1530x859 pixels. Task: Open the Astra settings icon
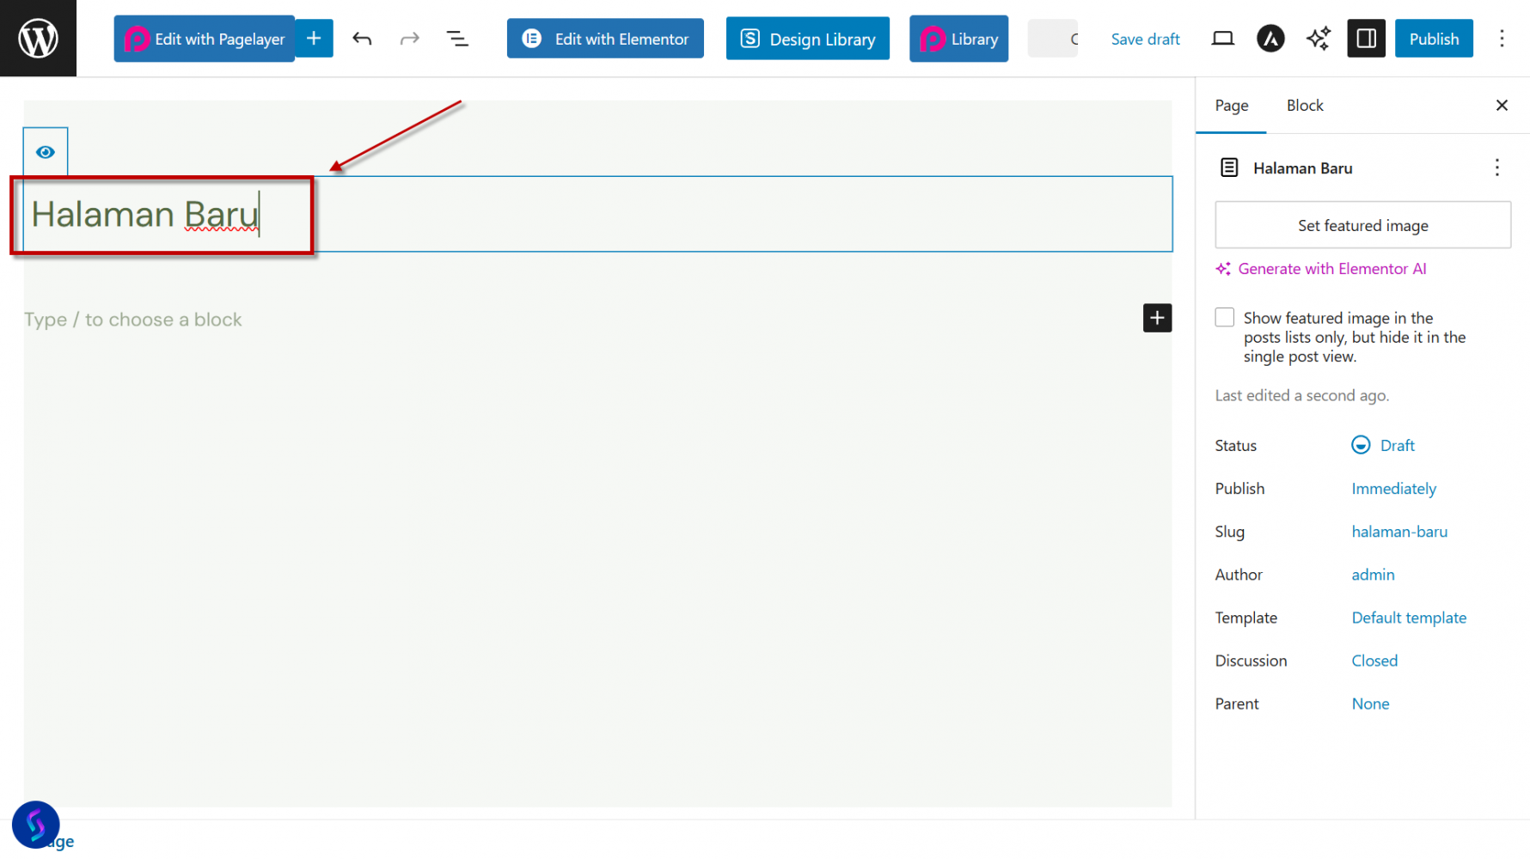(1270, 39)
